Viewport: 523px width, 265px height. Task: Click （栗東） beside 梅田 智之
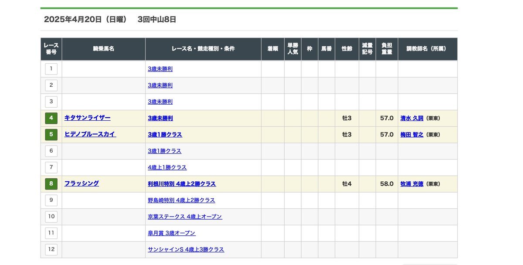pyautogui.click(x=433, y=135)
